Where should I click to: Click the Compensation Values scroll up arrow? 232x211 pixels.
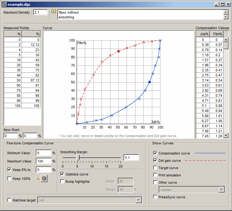click(226, 40)
